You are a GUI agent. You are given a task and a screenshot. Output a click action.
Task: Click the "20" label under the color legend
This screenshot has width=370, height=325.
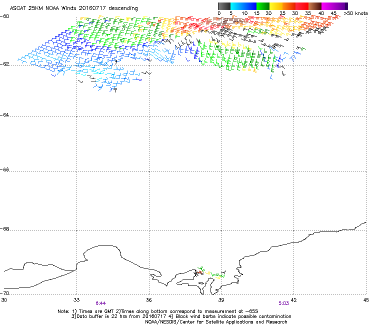(x=269, y=13)
